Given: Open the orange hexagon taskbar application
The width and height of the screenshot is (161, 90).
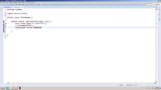Looking at the screenshot, I should (x=16, y=88).
